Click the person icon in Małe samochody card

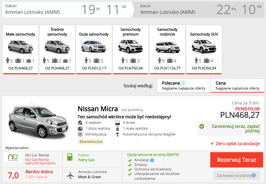pyautogui.click(x=7, y=60)
